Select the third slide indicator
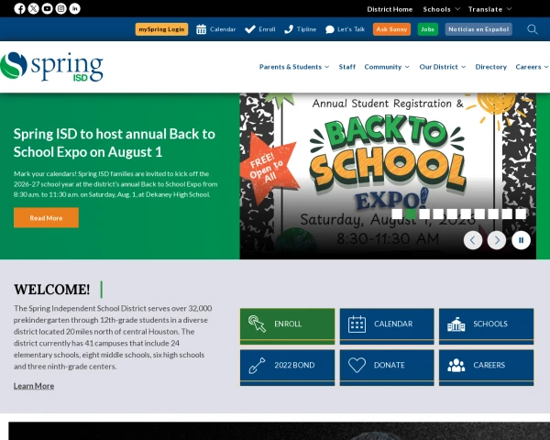 (x=424, y=214)
